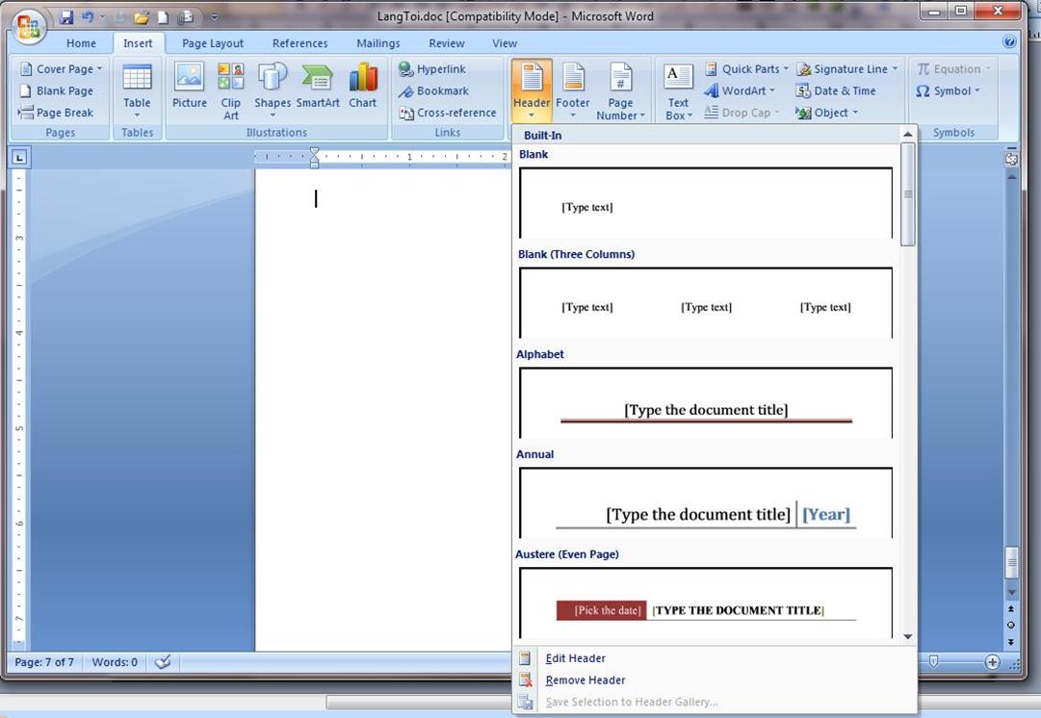Viewport: 1041px width, 718px height.
Task: Click the proofing check icon in status bar
Action: [163, 661]
